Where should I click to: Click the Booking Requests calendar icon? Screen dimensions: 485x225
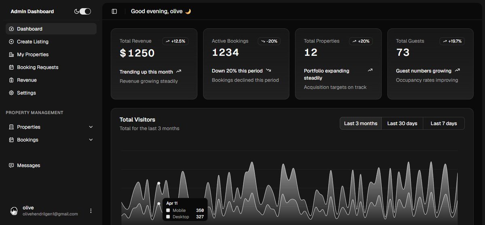coord(11,67)
